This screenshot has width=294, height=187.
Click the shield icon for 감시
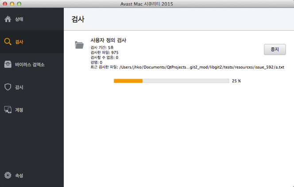[8, 87]
